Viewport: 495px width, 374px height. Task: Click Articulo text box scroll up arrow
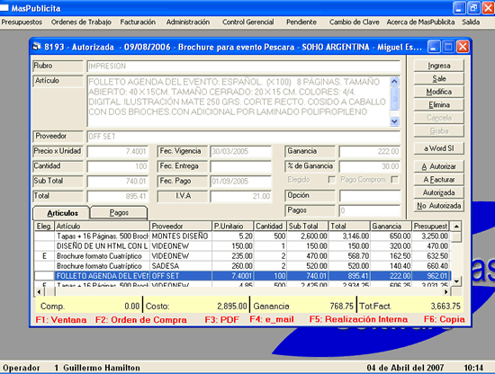click(394, 82)
